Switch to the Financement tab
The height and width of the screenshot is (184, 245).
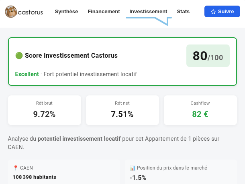[x=104, y=12]
